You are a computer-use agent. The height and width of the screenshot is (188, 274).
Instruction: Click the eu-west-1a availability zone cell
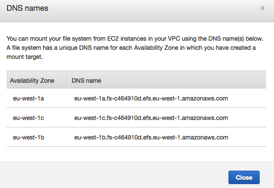28,98
